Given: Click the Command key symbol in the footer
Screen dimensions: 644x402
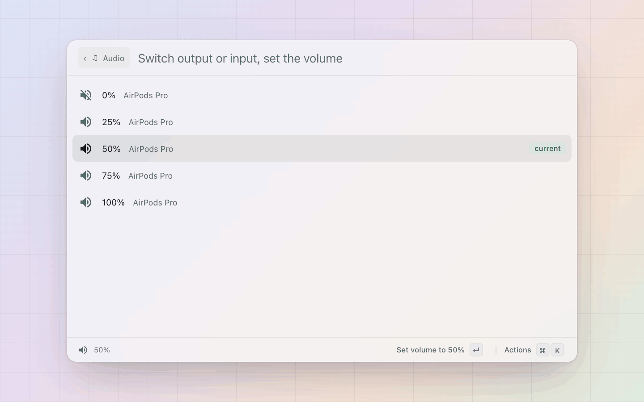Looking at the screenshot, I should 542,350.
